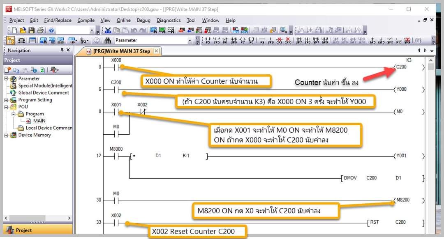Click the navigation panel horizontal scrollbar
The image size is (444, 239).
point(37,218)
